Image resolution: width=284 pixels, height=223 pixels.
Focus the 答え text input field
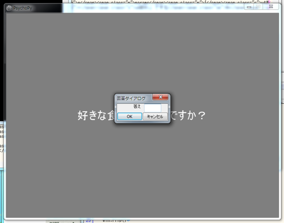(x=153, y=108)
